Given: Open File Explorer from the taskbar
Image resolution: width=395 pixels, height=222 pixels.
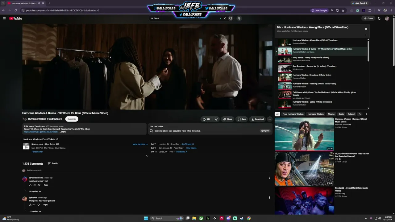Looking at the screenshot, I should coord(194,218).
